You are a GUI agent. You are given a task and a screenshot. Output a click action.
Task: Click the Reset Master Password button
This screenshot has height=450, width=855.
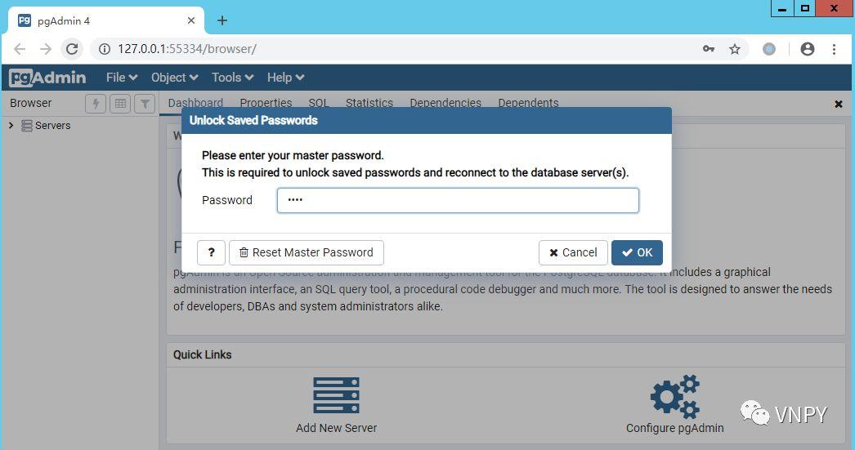307,253
